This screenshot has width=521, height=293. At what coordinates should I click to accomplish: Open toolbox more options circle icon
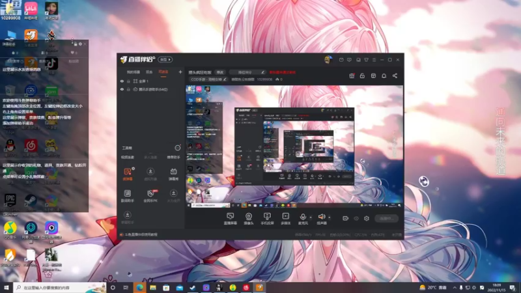click(x=178, y=148)
